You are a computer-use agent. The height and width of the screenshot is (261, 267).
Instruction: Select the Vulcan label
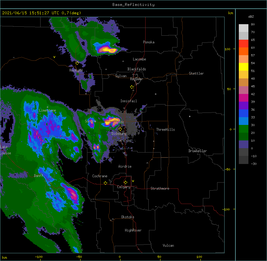click(x=168, y=246)
